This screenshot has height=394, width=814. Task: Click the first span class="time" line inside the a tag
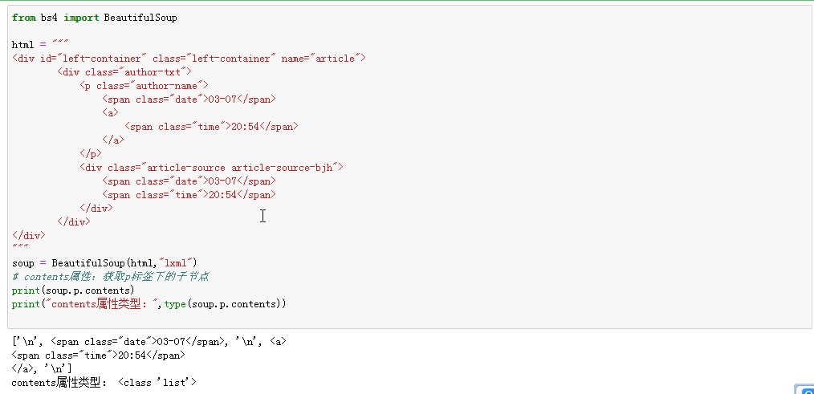[x=212, y=127]
